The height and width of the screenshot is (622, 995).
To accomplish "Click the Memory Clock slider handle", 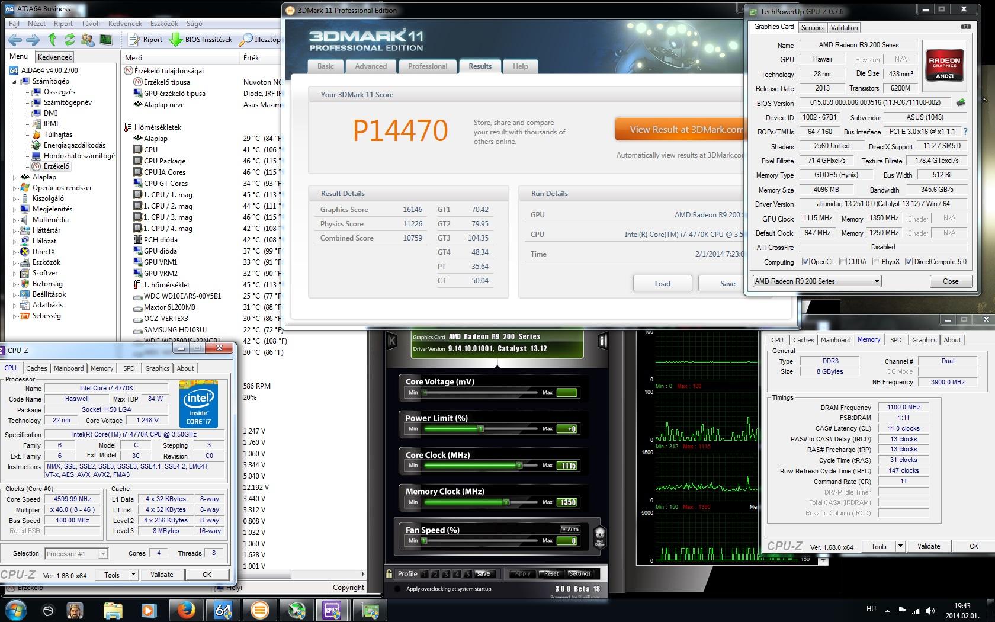I will click(506, 502).
